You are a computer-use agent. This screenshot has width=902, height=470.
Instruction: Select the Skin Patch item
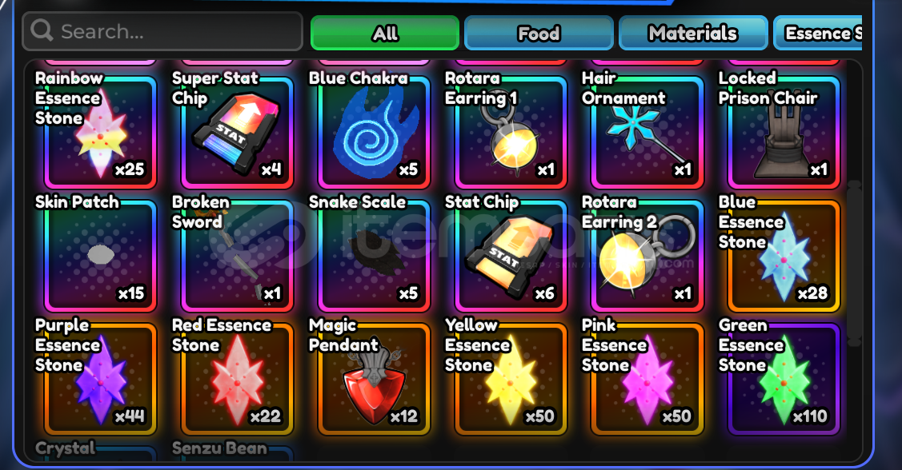point(101,256)
